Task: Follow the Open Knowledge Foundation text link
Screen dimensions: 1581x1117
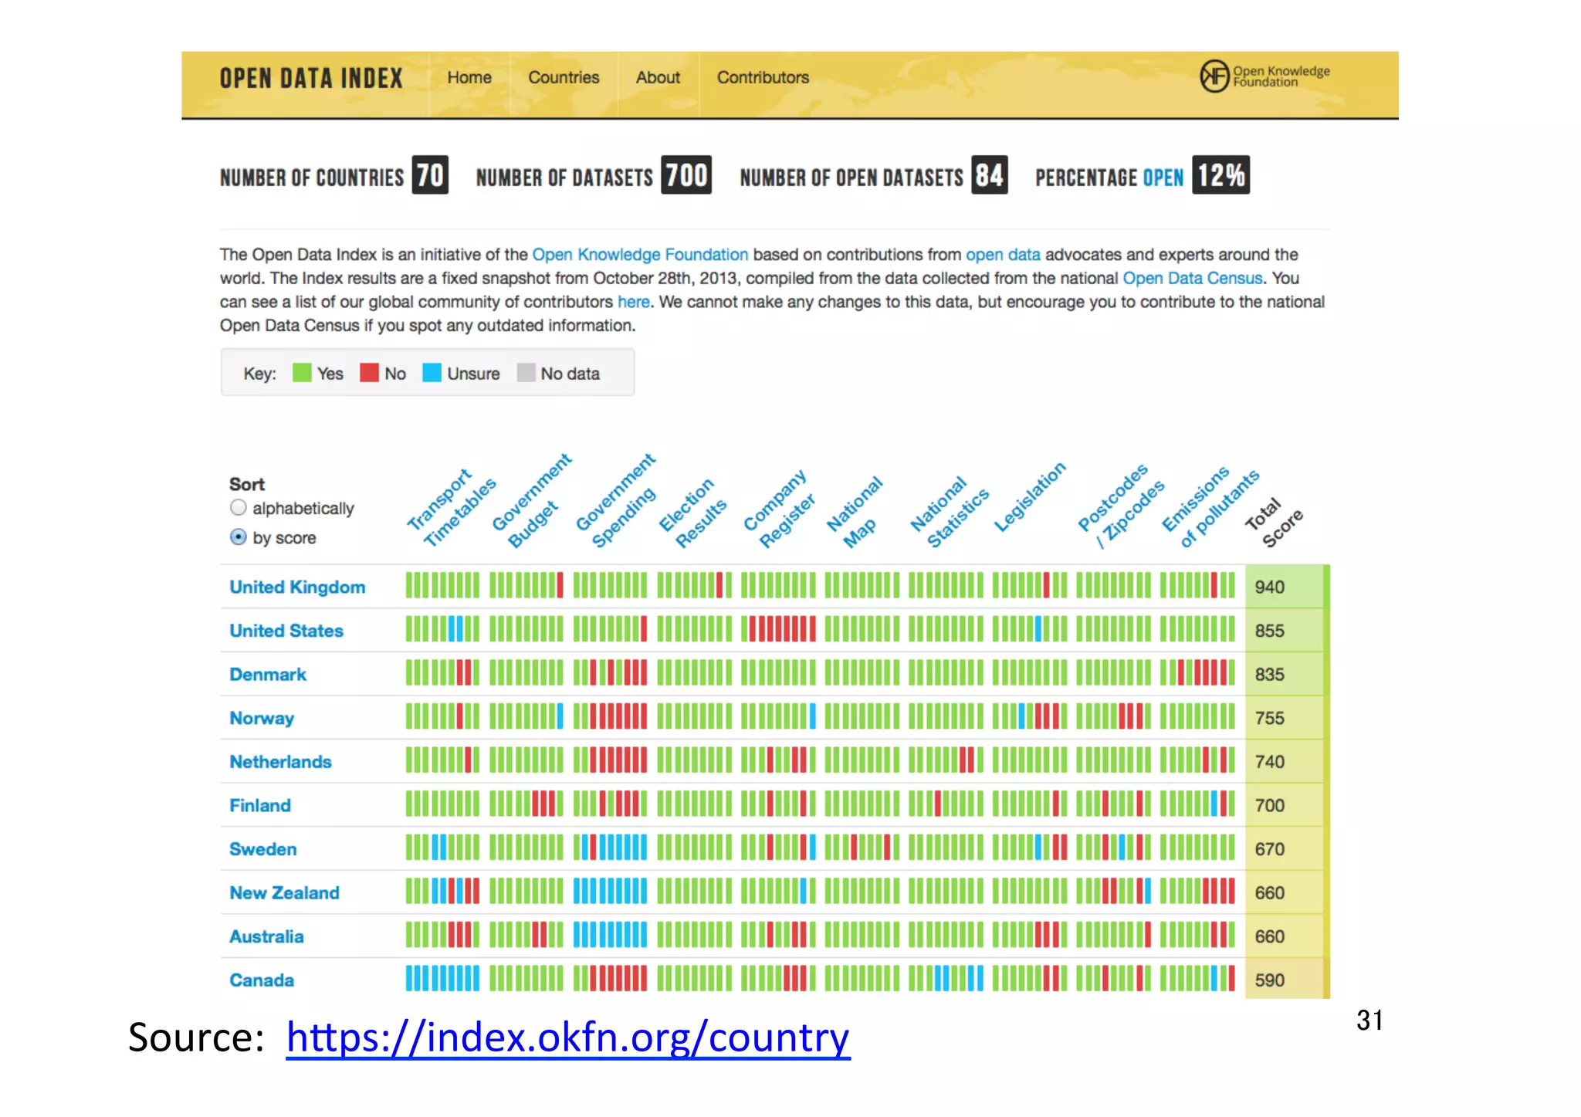Action: pyautogui.click(x=640, y=254)
